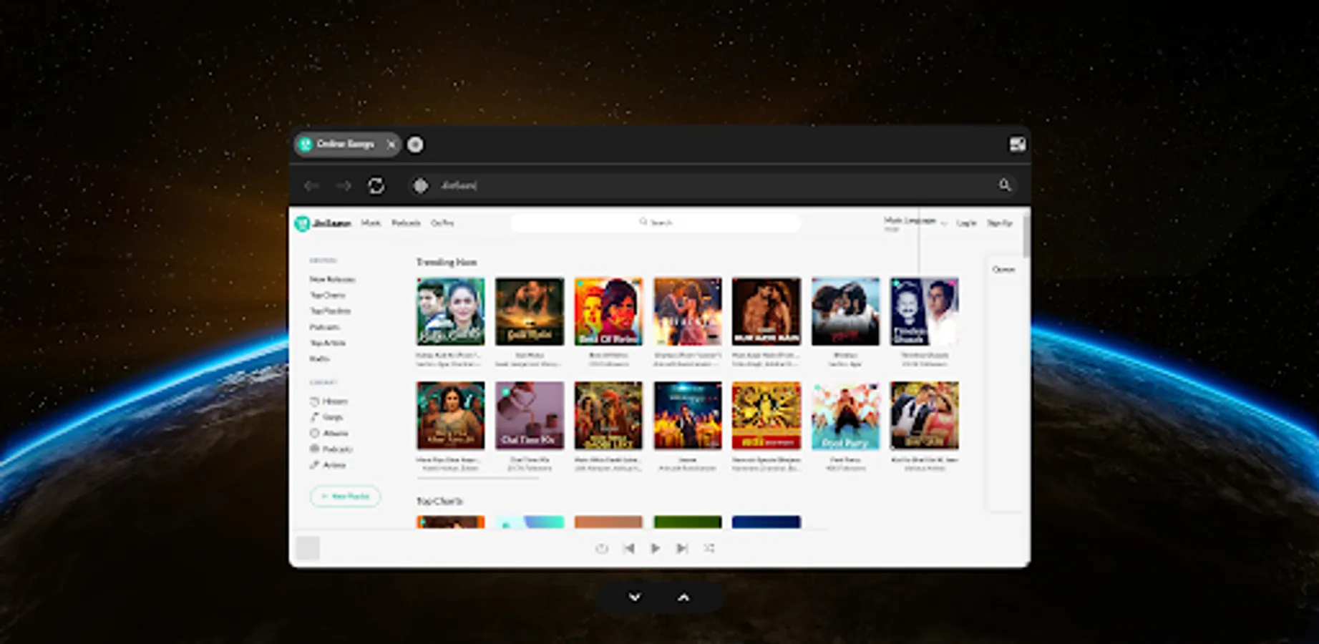Click the horizontal scroll indicator under Trending Now
This screenshot has height=644, width=1319.
pyautogui.click(x=477, y=477)
